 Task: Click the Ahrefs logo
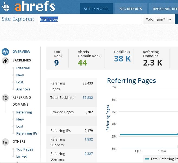[x=28, y=6]
